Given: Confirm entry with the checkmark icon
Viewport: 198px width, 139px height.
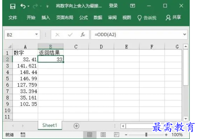Looking at the screenshot, I should 70,35.
